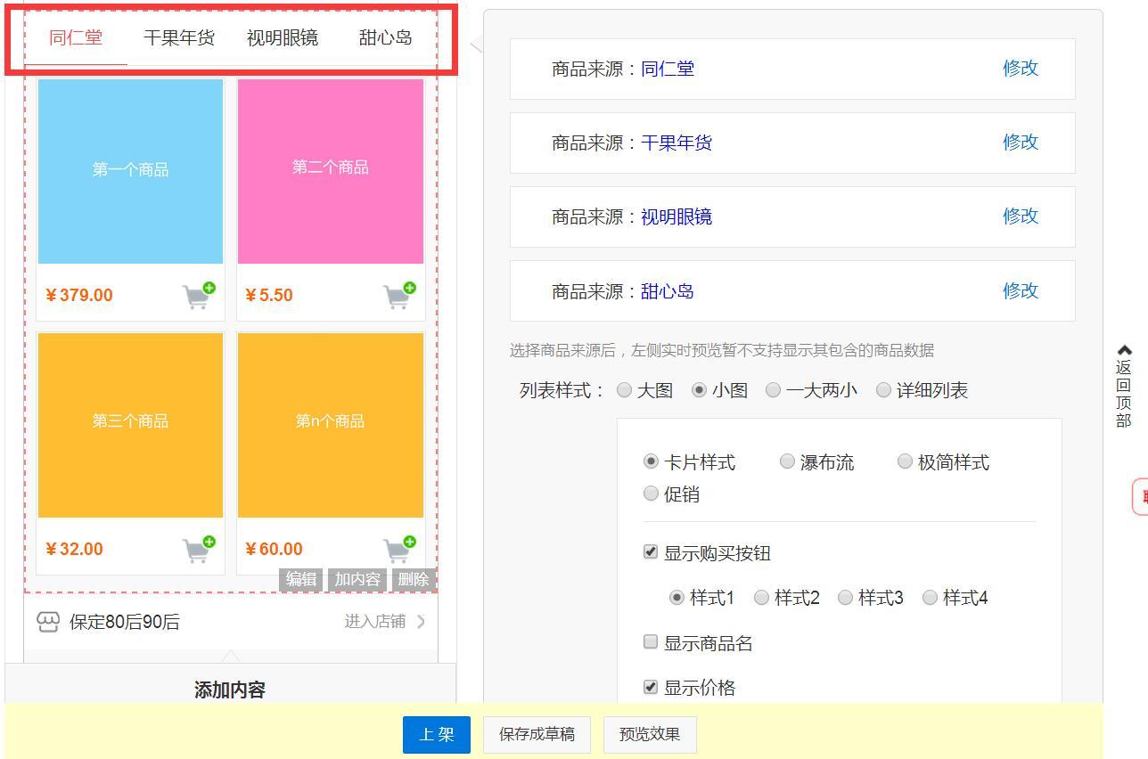
Task: Click the shop icon beside 保定80后90后
Action: (48, 621)
